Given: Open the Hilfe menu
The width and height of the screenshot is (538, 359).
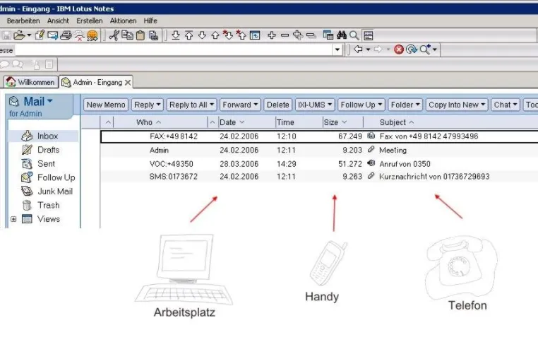Looking at the screenshot, I should click(150, 21).
